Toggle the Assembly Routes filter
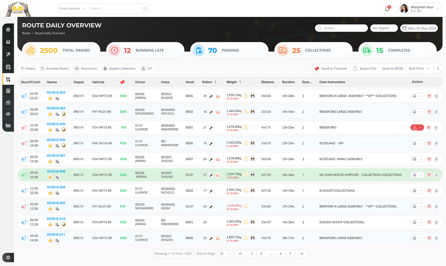Image resolution: width=446 pixels, height=266 pixels. pyautogui.click(x=54, y=69)
